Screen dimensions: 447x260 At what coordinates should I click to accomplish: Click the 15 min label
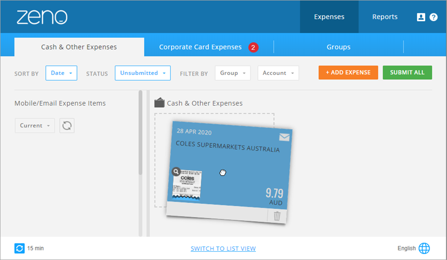(x=35, y=248)
